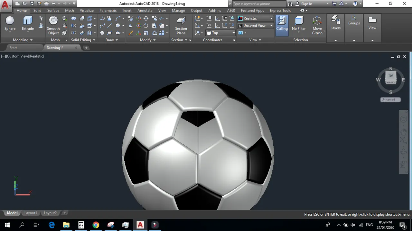Screen dimensions: 412x231
Task: Open the Unnamed UCS menu under ViewCube
Action: point(390,100)
